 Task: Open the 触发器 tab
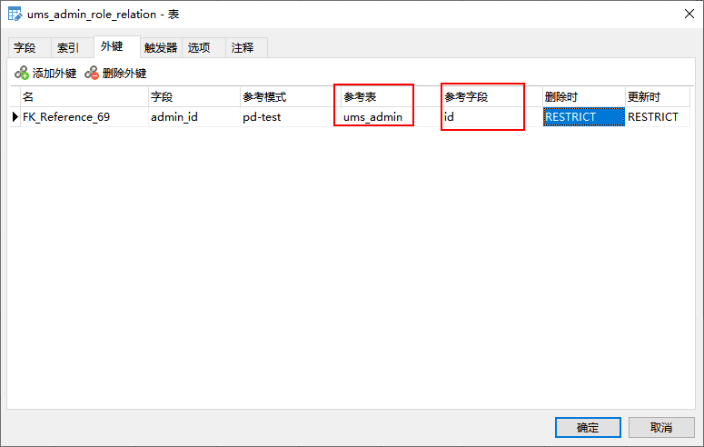tap(161, 47)
